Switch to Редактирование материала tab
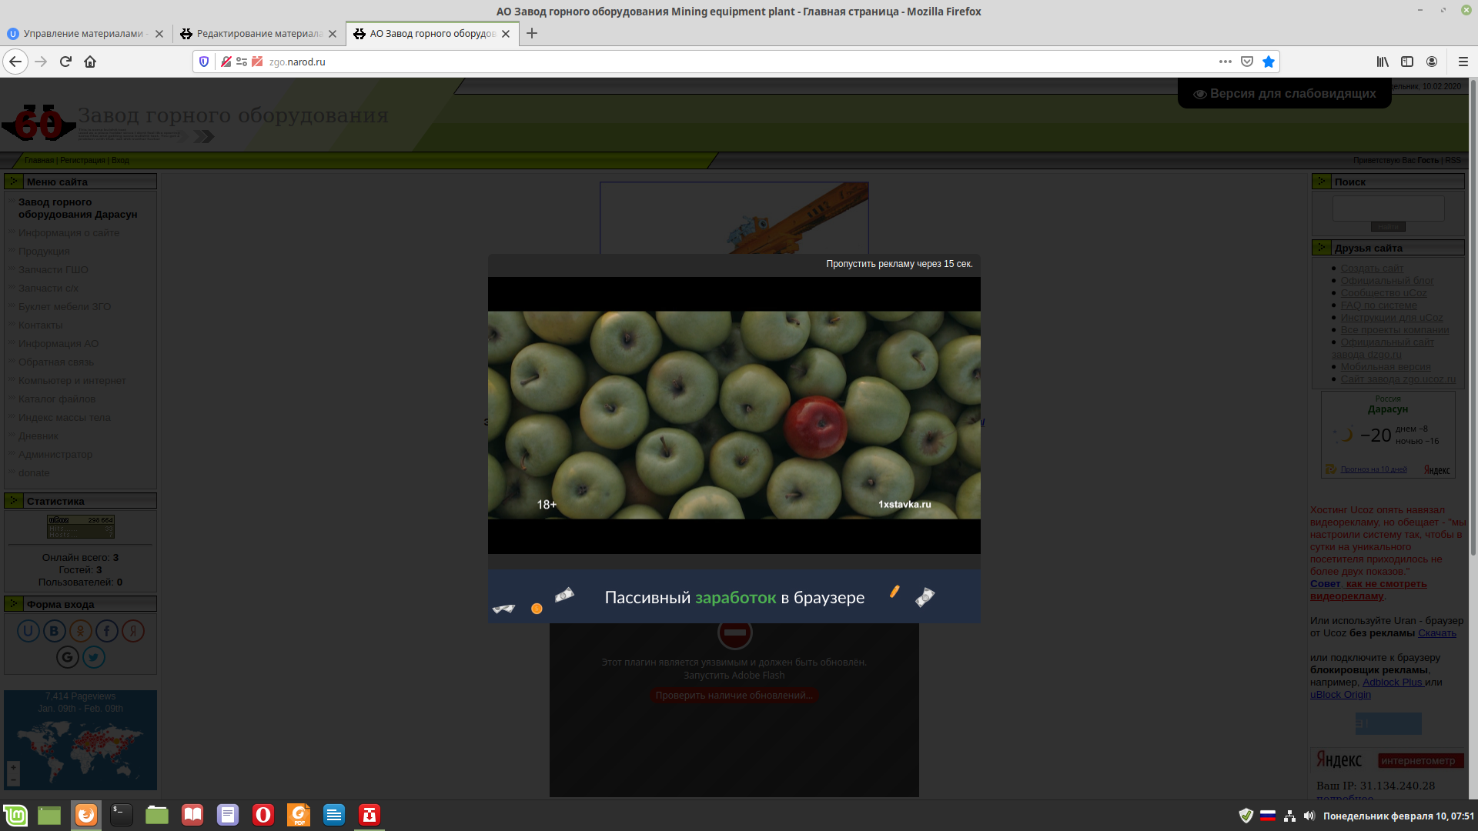 (x=259, y=34)
